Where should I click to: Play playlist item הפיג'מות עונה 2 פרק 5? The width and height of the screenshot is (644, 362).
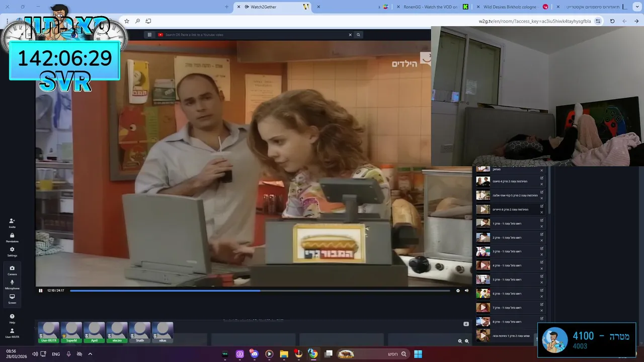tap(483, 195)
